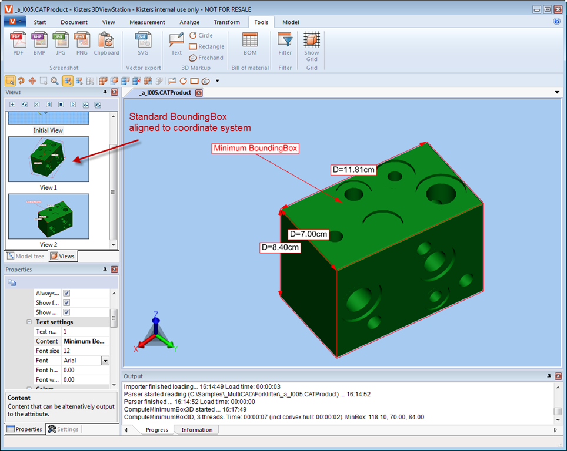Add a new view with plus icon

pyautogui.click(x=12, y=105)
